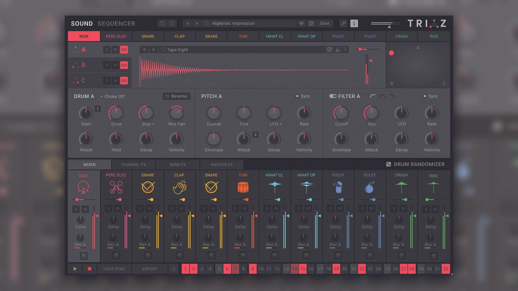Click the Tom drum icon in the mixer
The width and height of the screenshot is (518, 291).
pos(243,187)
